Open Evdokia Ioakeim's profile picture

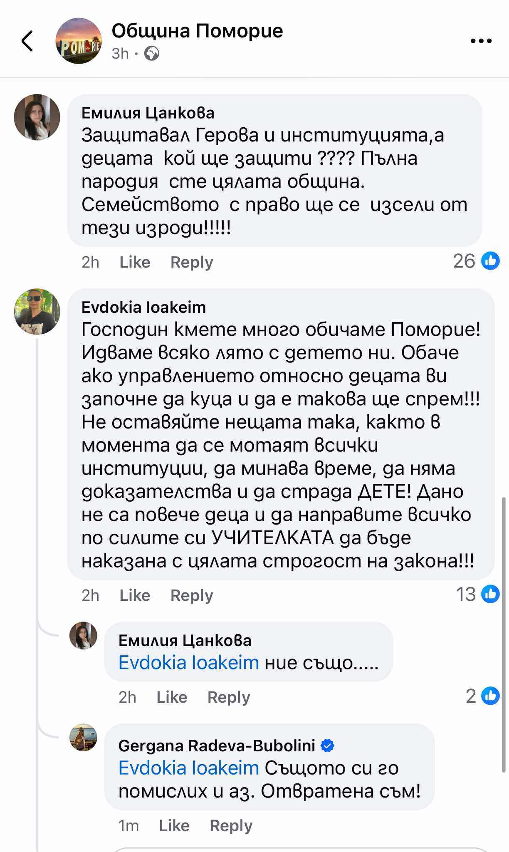pos(37,311)
